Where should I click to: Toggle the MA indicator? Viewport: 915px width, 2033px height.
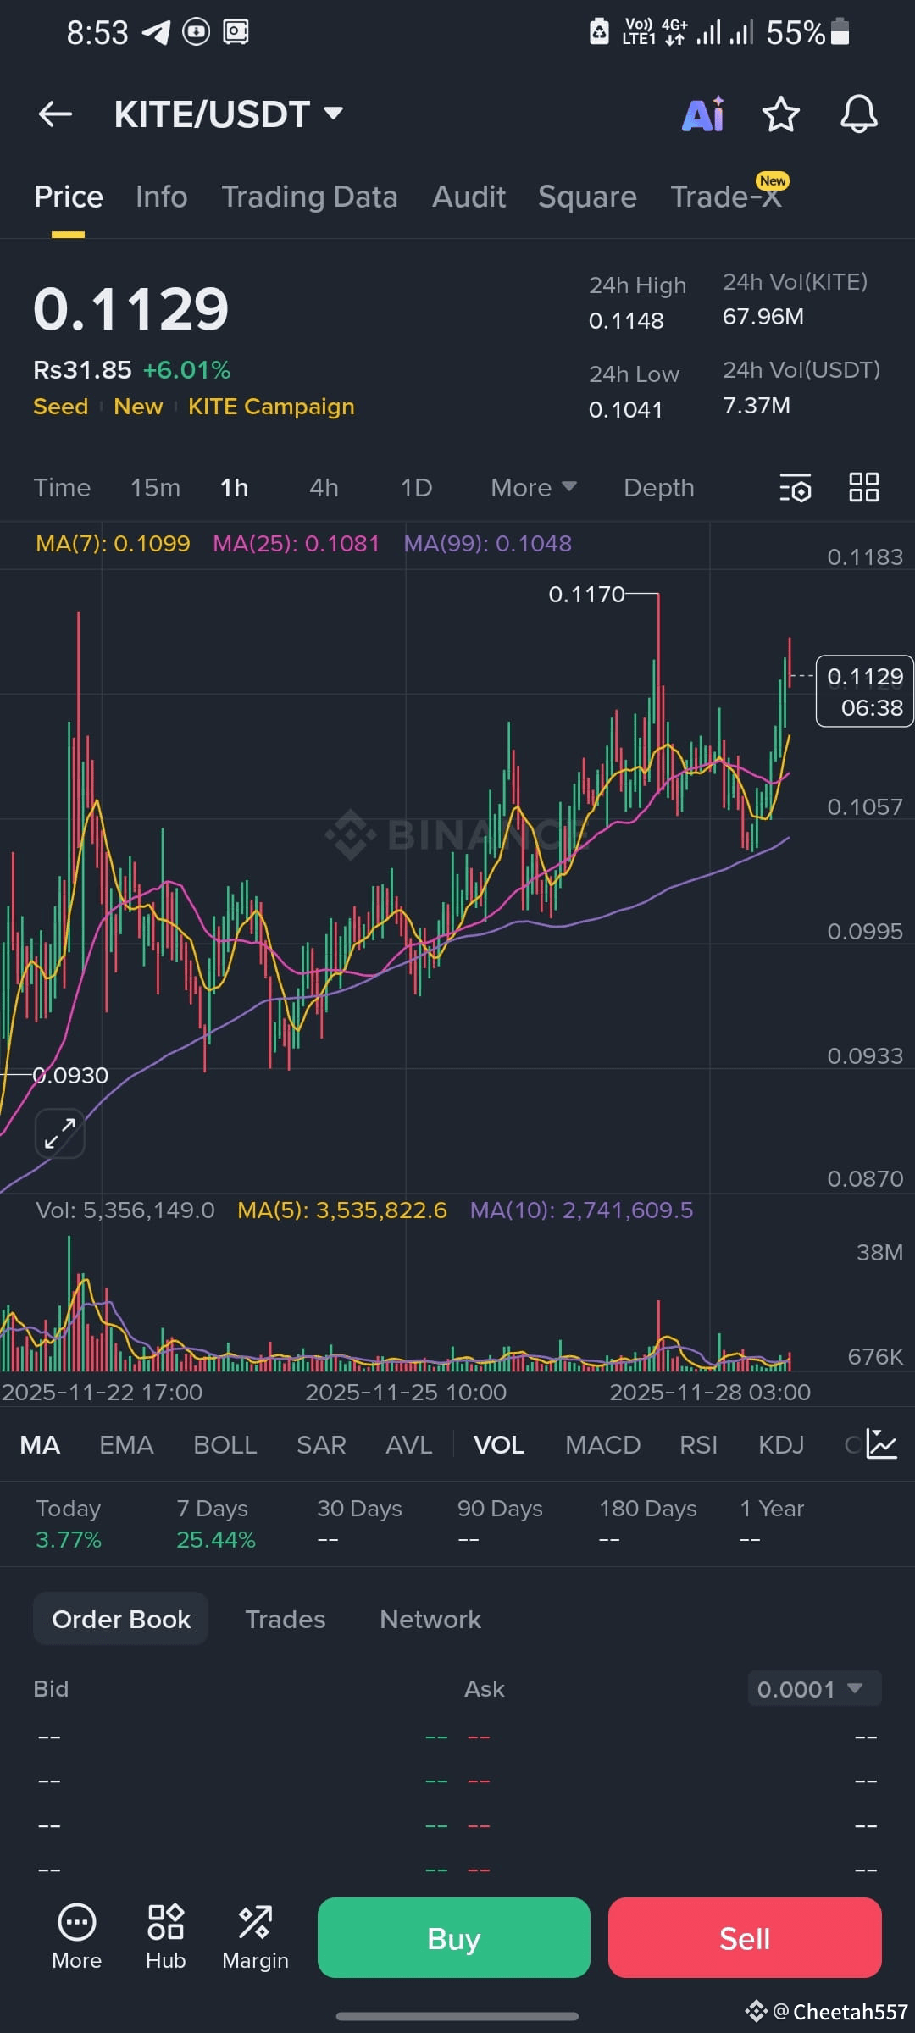40,1444
